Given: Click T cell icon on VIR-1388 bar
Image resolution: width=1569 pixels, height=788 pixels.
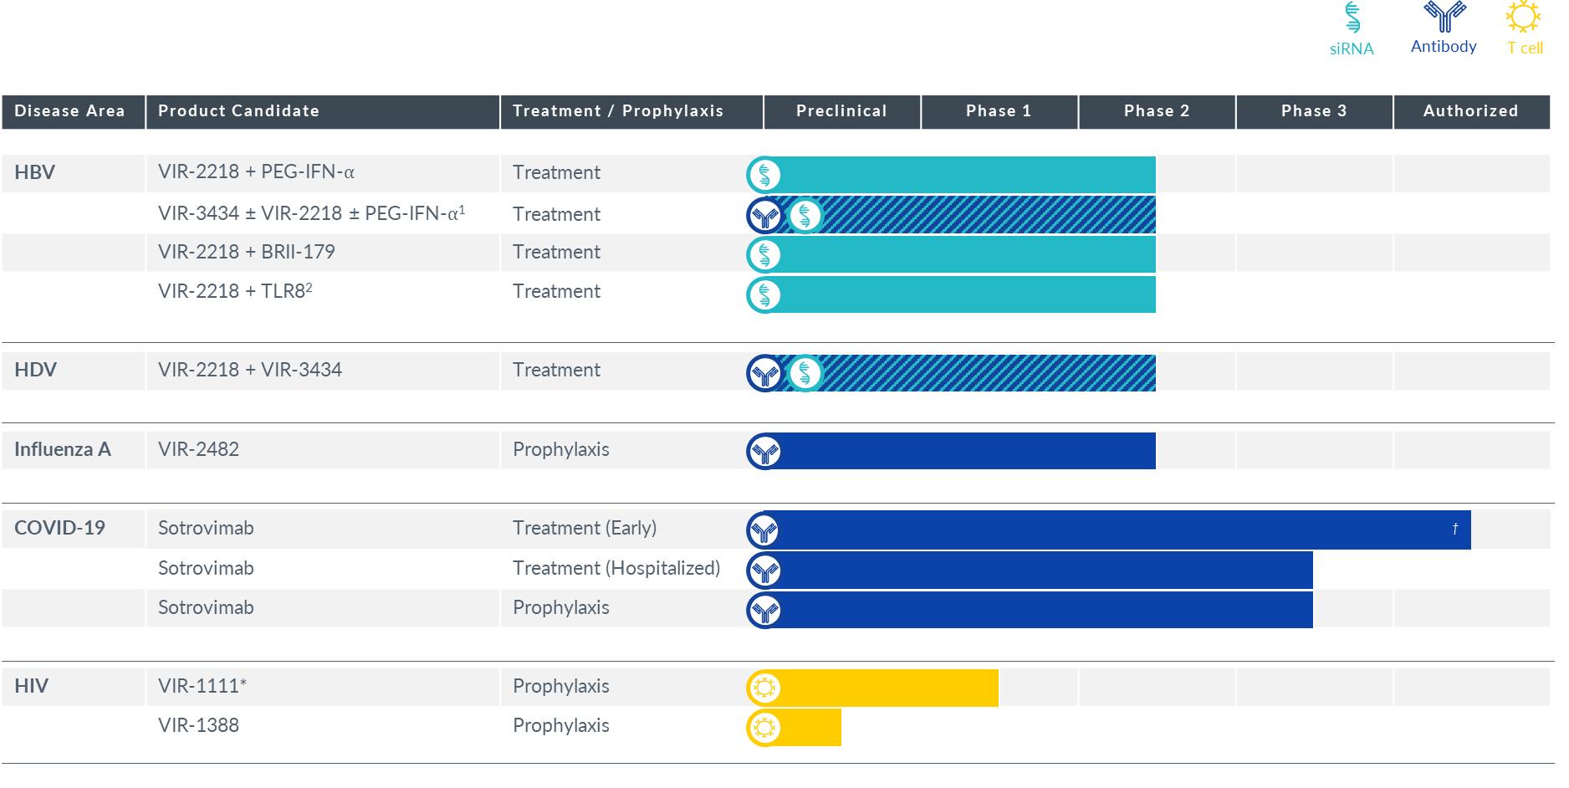Looking at the screenshot, I should point(764,728).
